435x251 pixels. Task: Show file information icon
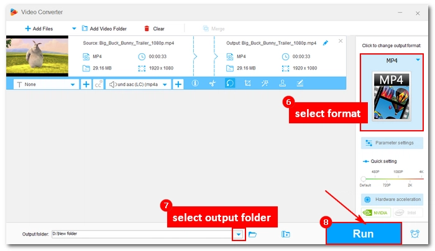pos(195,83)
